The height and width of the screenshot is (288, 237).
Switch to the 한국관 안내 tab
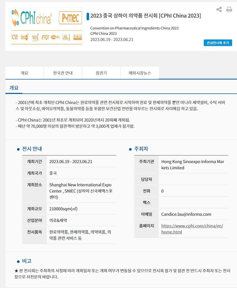pos(63,73)
